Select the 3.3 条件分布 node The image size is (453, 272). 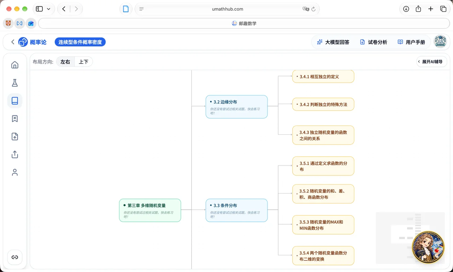point(236,210)
